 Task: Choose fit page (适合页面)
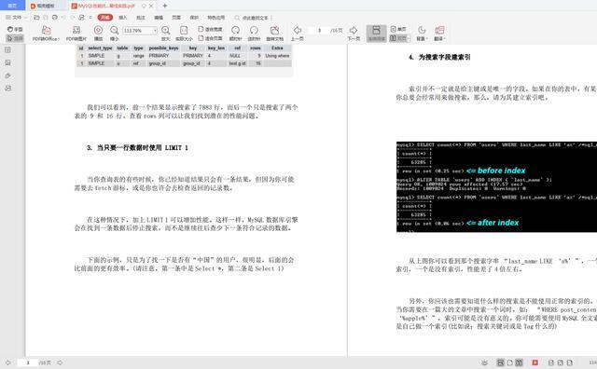(210, 38)
